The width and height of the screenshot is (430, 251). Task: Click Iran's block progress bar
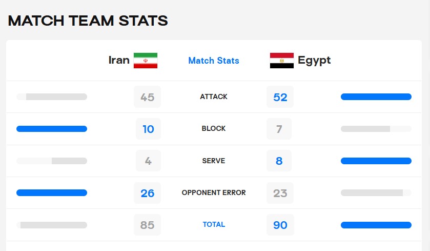(x=52, y=129)
